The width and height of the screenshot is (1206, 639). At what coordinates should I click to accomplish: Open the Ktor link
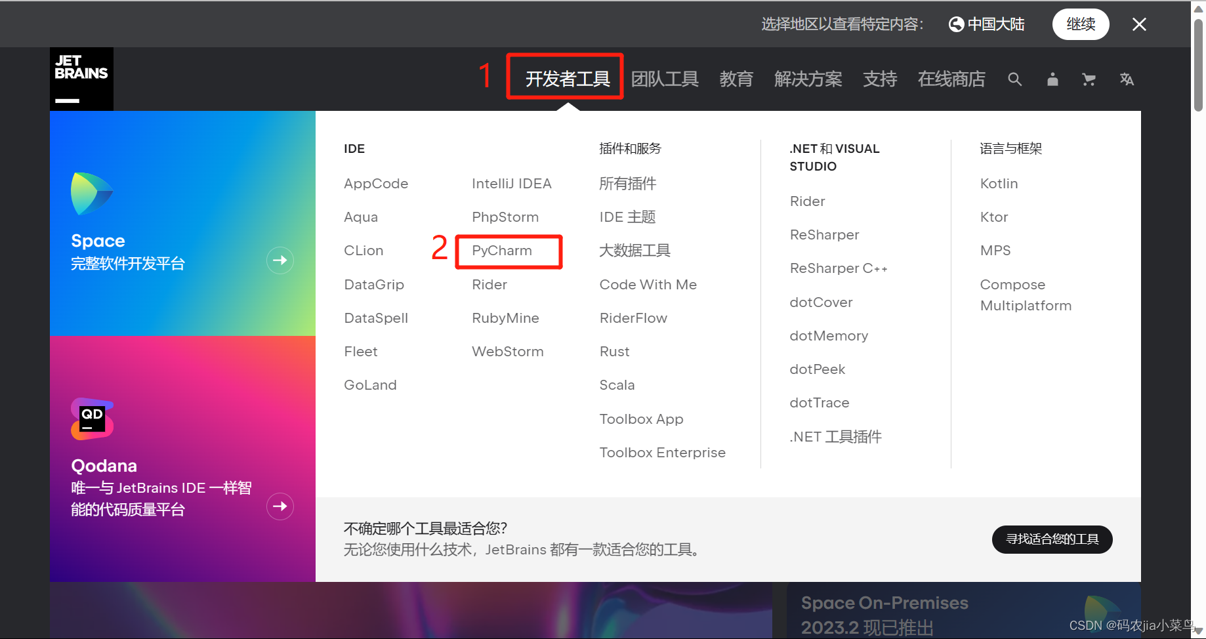[x=994, y=217]
